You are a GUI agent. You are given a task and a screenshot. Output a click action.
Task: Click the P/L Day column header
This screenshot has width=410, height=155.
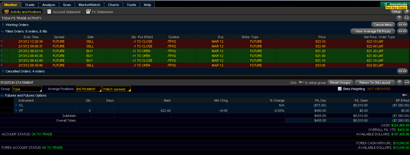coord(320,100)
